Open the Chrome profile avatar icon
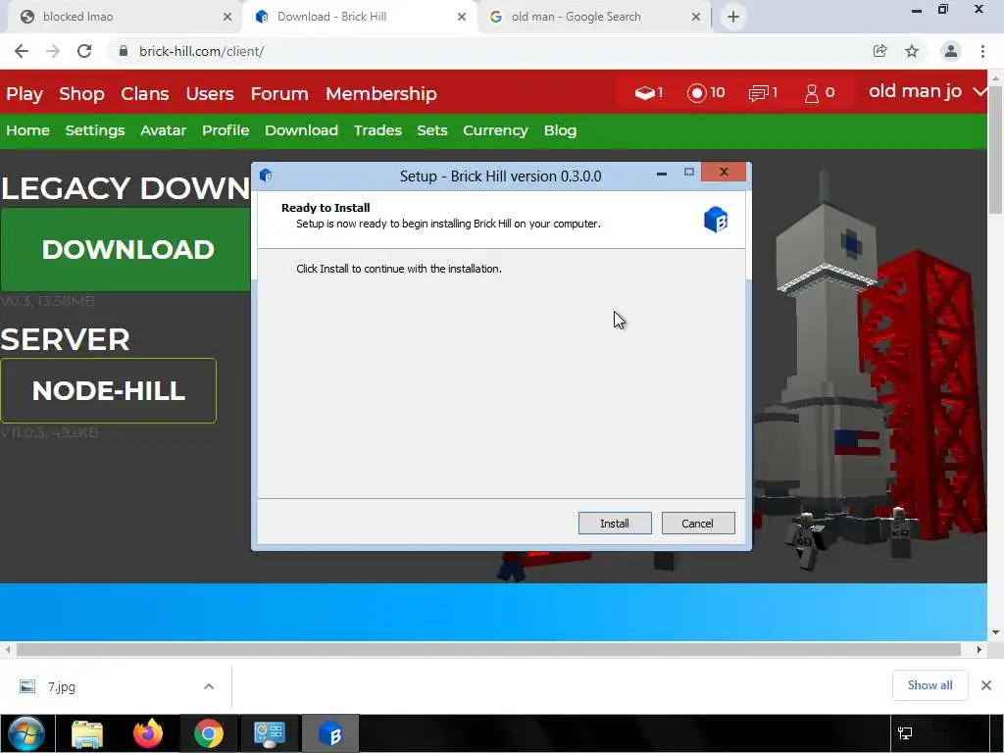Image resolution: width=1004 pixels, height=753 pixels. tap(951, 51)
